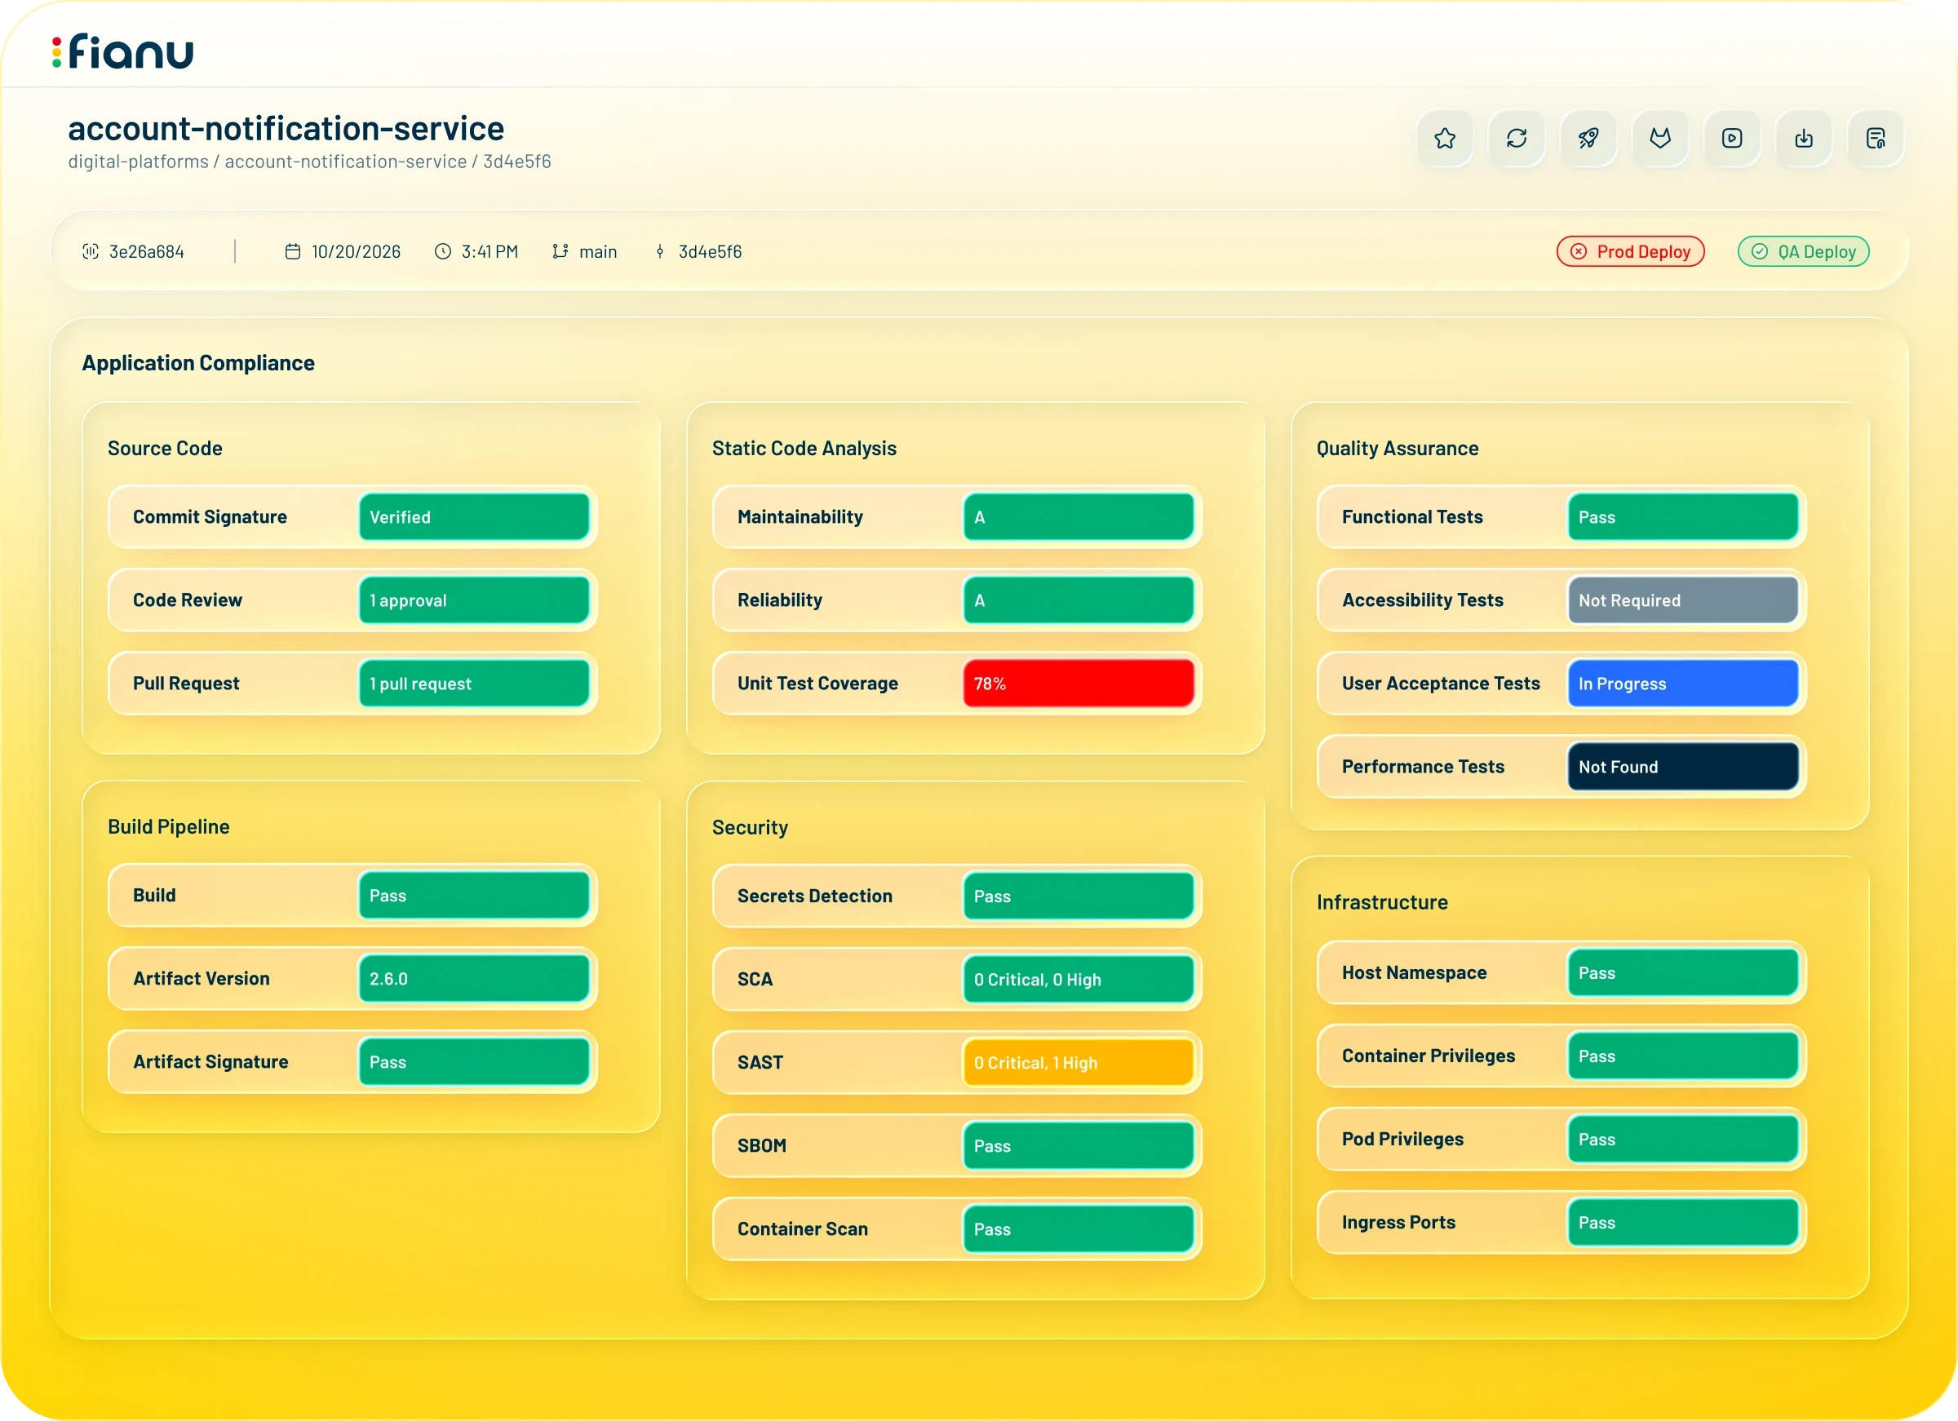Image resolution: width=1958 pixels, height=1421 pixels.
Task: Click the QA Deploy status badge
Action: 1803,251
